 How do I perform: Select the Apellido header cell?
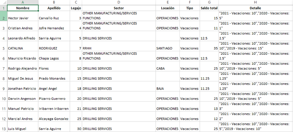pyautogui.click(x=54, y=8)
